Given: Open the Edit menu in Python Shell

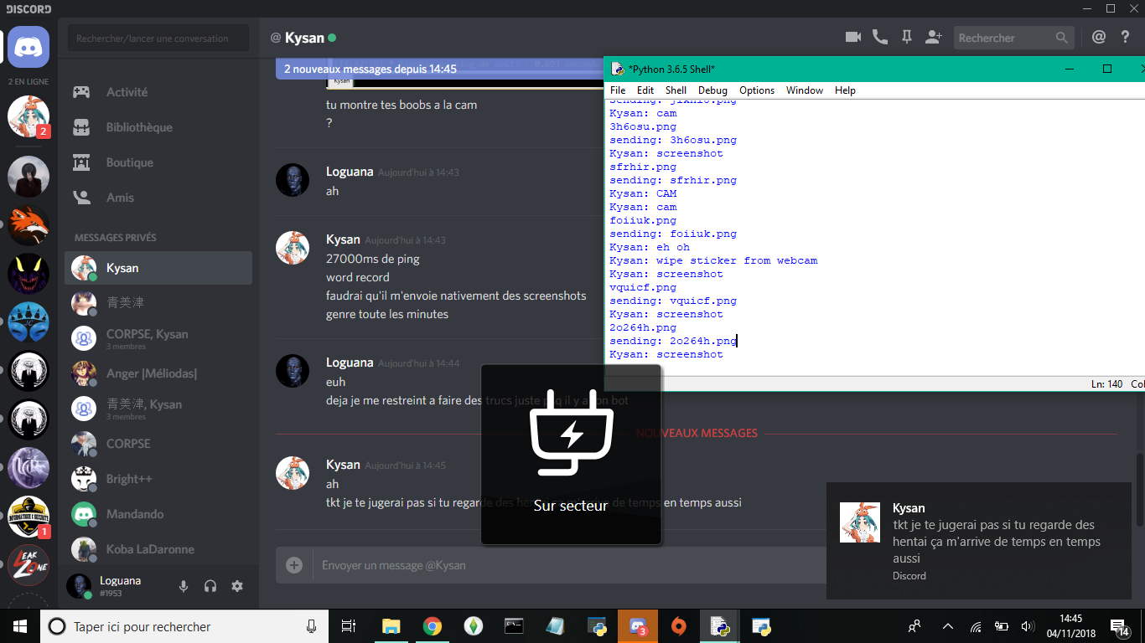Looking at the screenshot, I should (x=645, y=90).
